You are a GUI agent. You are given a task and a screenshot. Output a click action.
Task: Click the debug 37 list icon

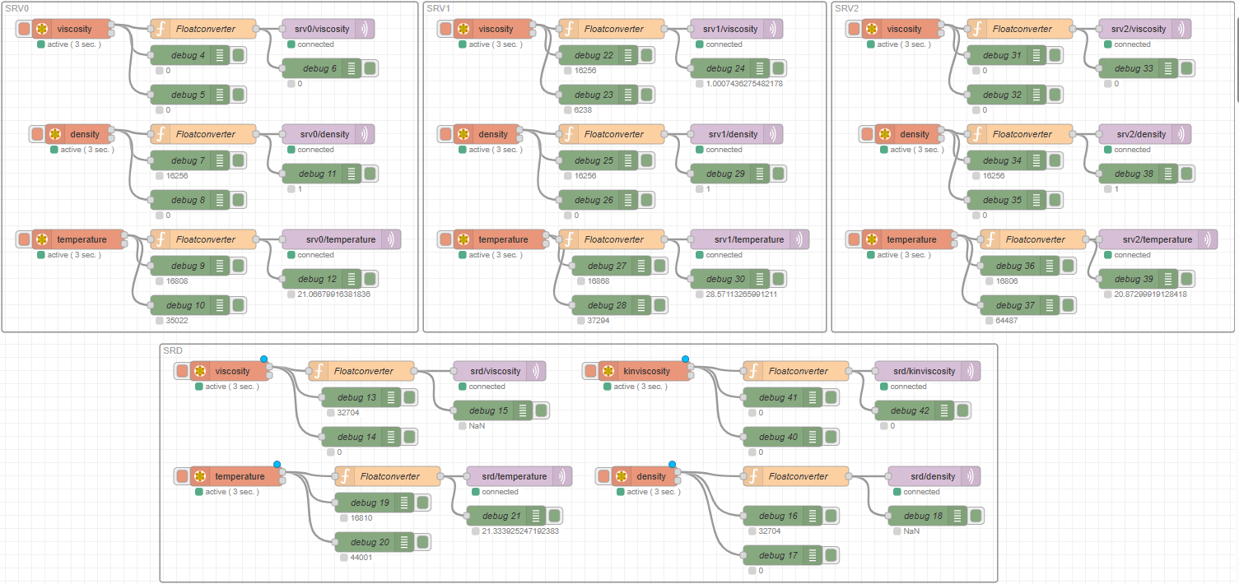tap(1050, 305)
